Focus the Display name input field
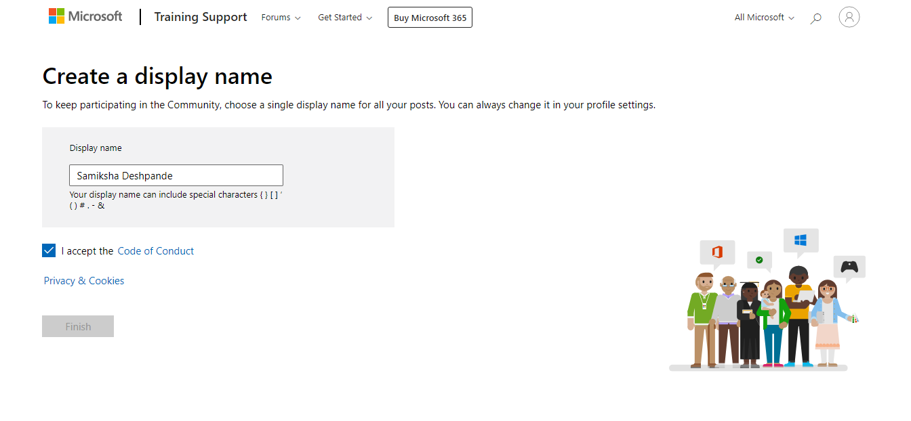 click(x=176, y=175)
